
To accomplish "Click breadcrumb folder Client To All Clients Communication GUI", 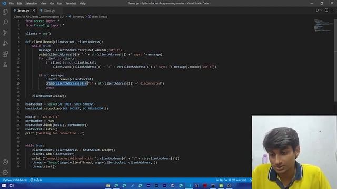I will 39,16.
